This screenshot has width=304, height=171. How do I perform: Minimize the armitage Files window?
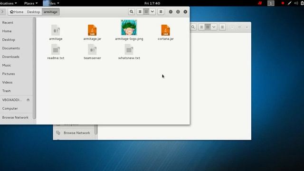[x=171, y=11]
